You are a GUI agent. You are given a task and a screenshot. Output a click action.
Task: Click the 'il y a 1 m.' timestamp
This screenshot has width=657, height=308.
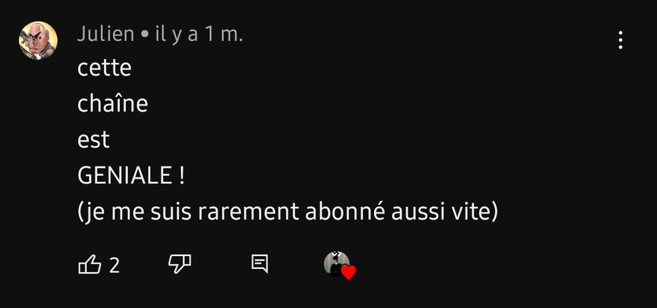tap(199, 35)
